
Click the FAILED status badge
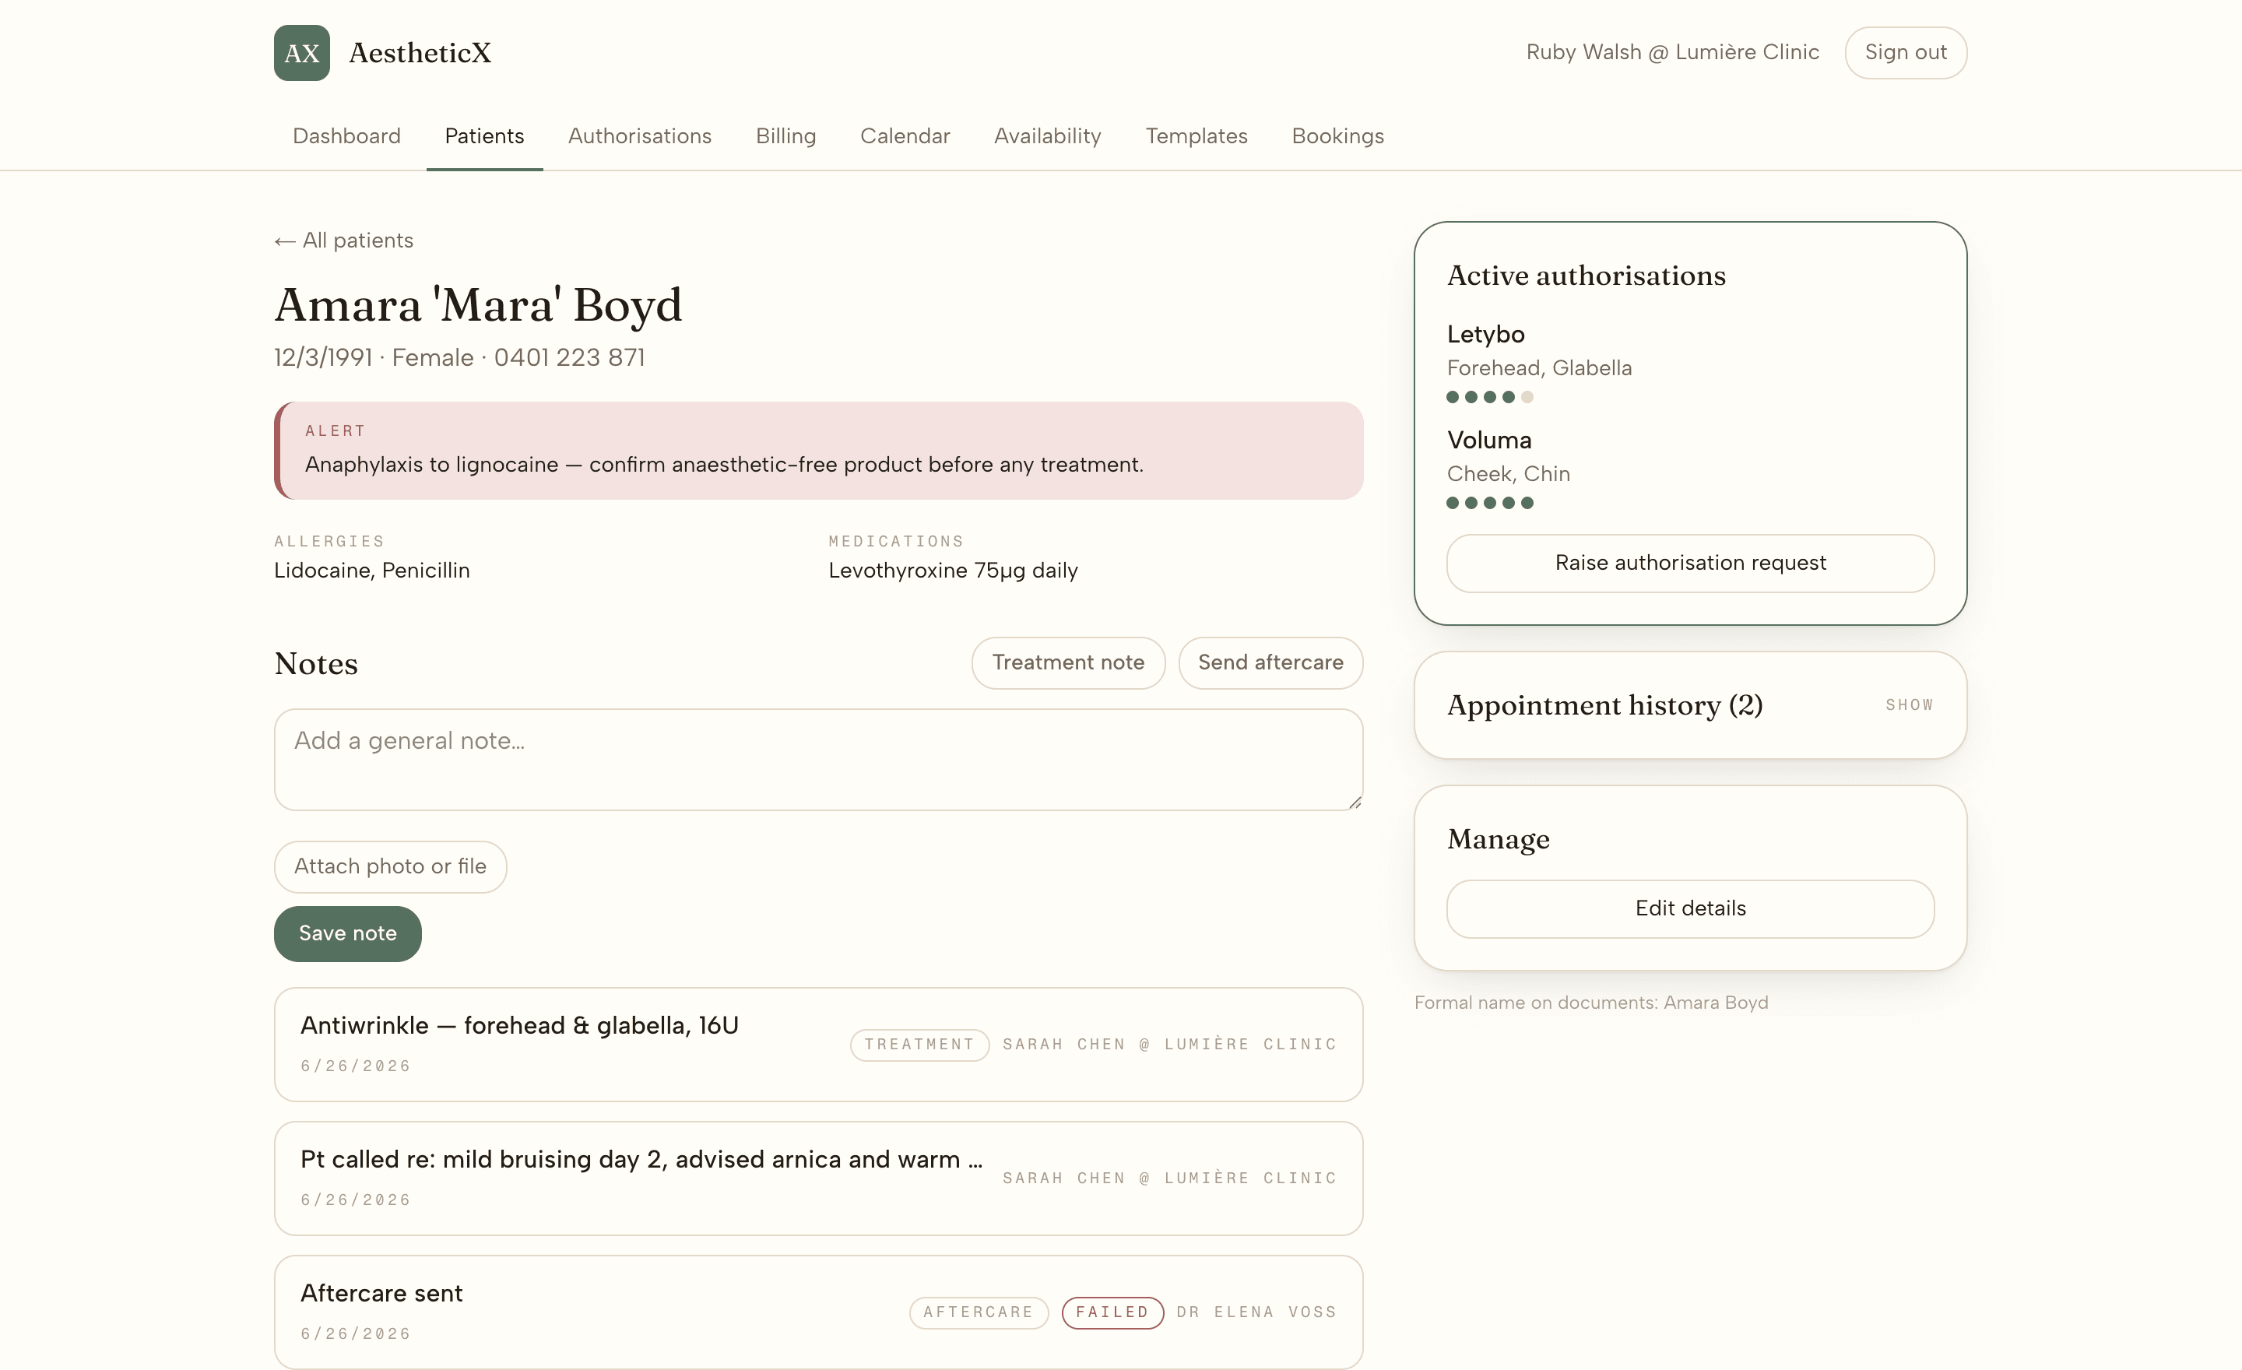pos(1112,1312)
